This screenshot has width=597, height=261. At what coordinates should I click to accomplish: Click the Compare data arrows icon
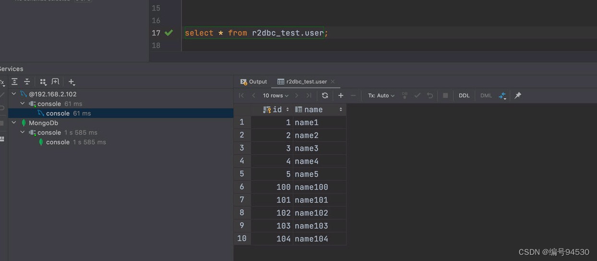(502, 96)
